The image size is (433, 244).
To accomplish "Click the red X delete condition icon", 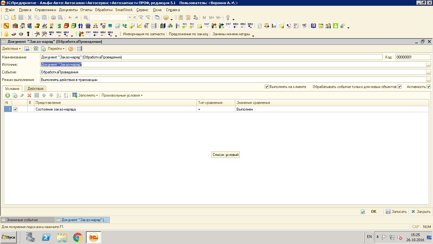I will pyautogui.click(x=29, y=95).
